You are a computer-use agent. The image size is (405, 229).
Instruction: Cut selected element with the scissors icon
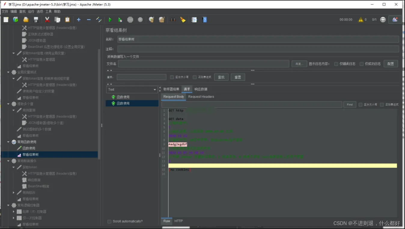point(47,20)
